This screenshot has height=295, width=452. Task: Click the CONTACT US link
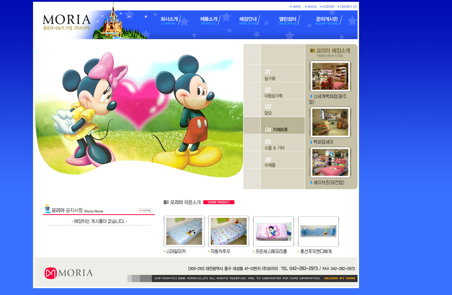[348, 7]
